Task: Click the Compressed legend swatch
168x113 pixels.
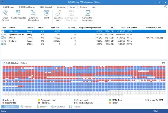Action: coord(75,100)
